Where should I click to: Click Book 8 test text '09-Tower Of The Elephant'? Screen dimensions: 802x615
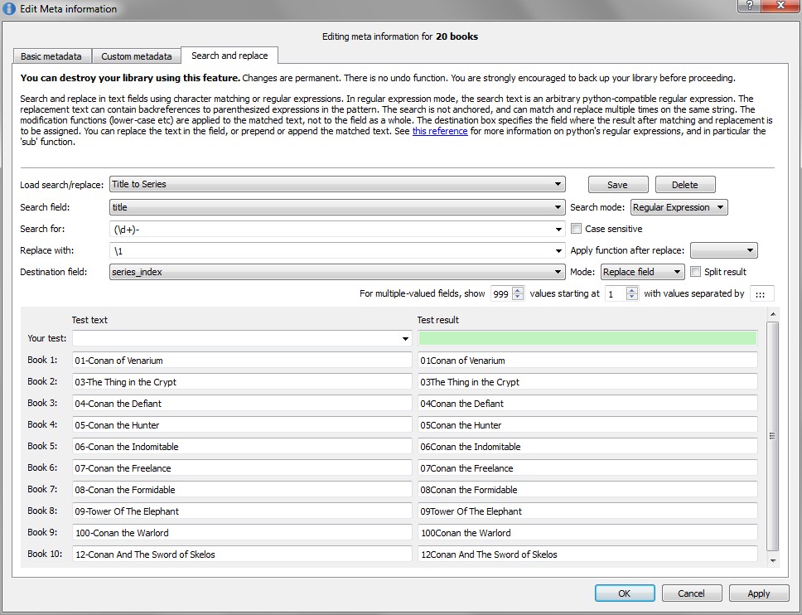(242, 511)
